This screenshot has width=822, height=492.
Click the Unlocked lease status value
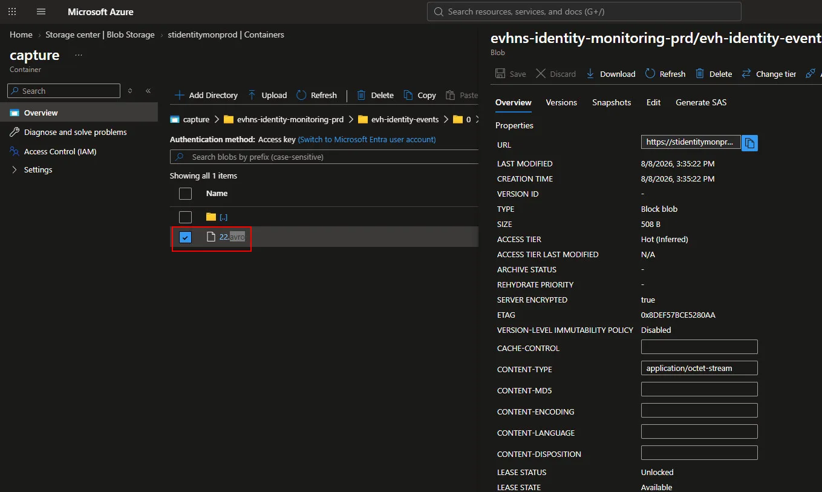click(657, 472)
